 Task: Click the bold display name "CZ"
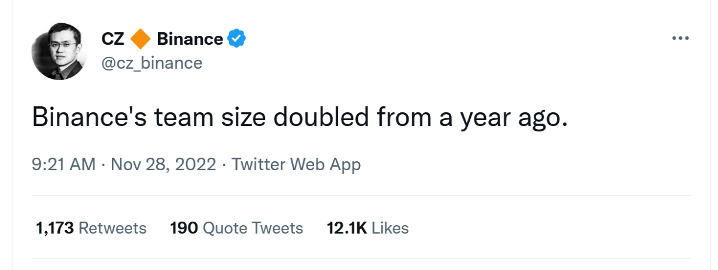point(113,39)
